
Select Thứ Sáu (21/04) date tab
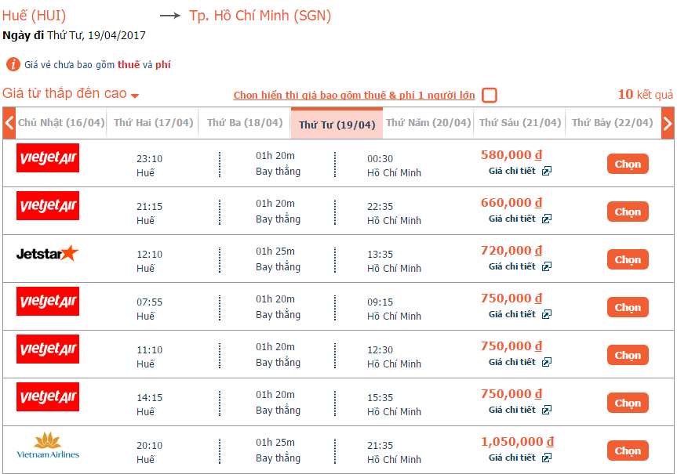coord(520,123)
